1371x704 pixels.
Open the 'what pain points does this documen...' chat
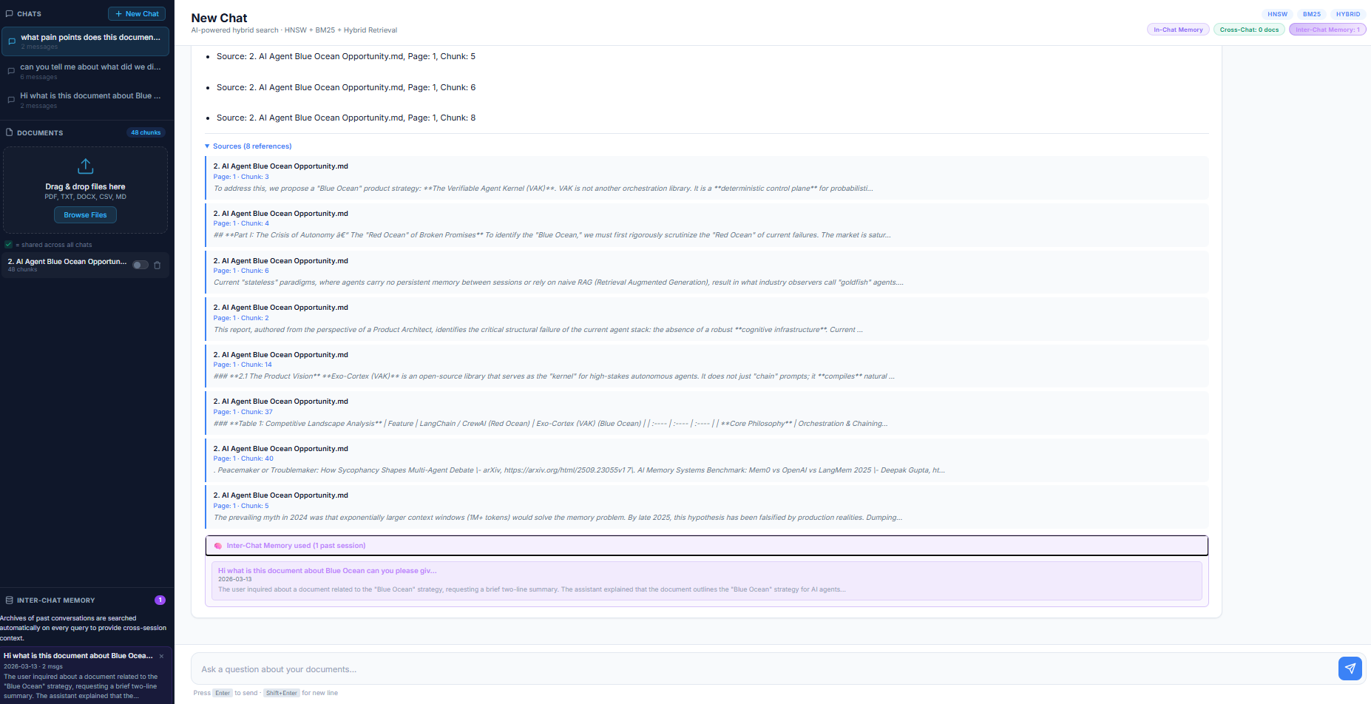click(x=86, y=41)
